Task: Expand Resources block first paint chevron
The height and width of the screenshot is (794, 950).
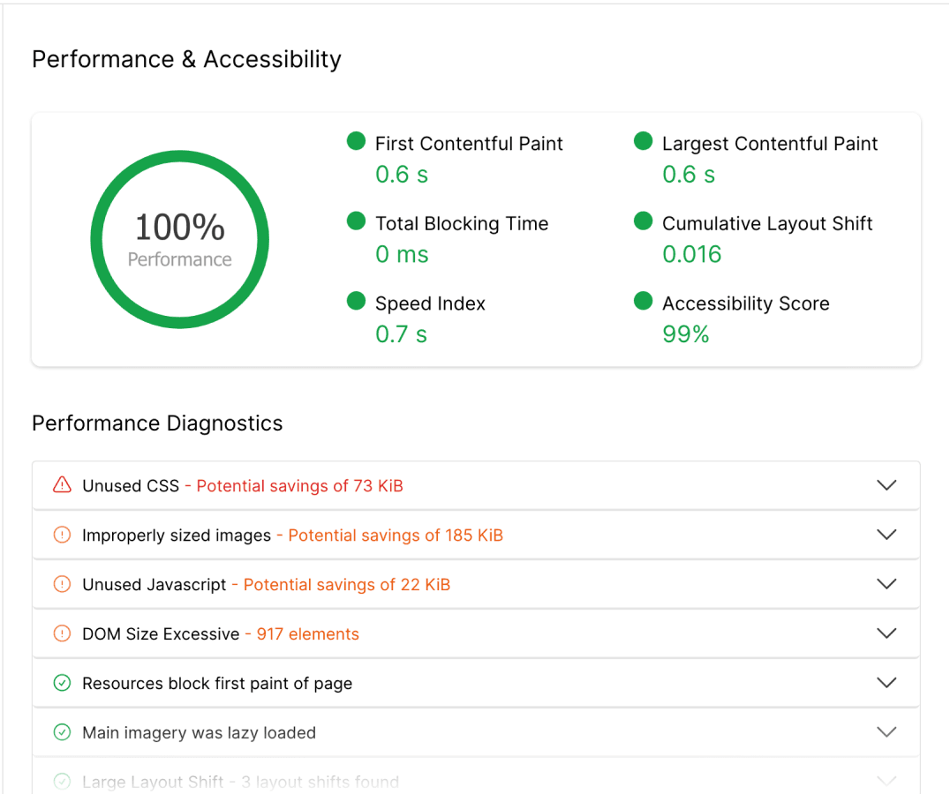Action: pyautogui.click(x=886, y=683)
